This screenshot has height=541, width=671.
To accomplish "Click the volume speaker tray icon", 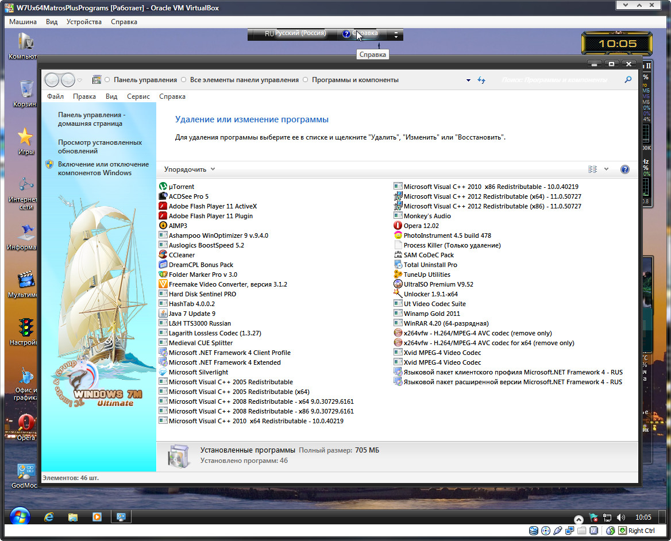I will (x=620, y=517).
